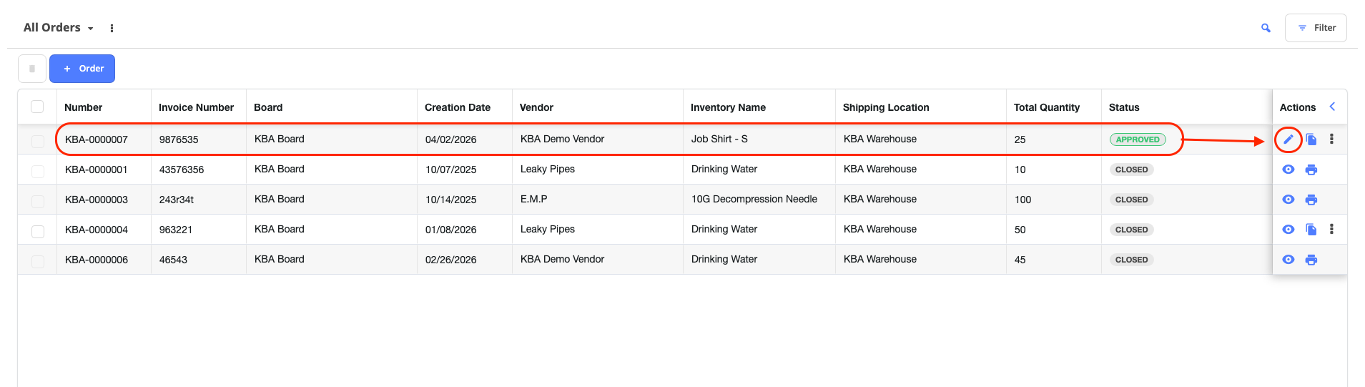Print order KBA-0000003
Image resolution: width=1365 pixels, height=387 pixels.
pyautogui.click(x=1311, y=200)
